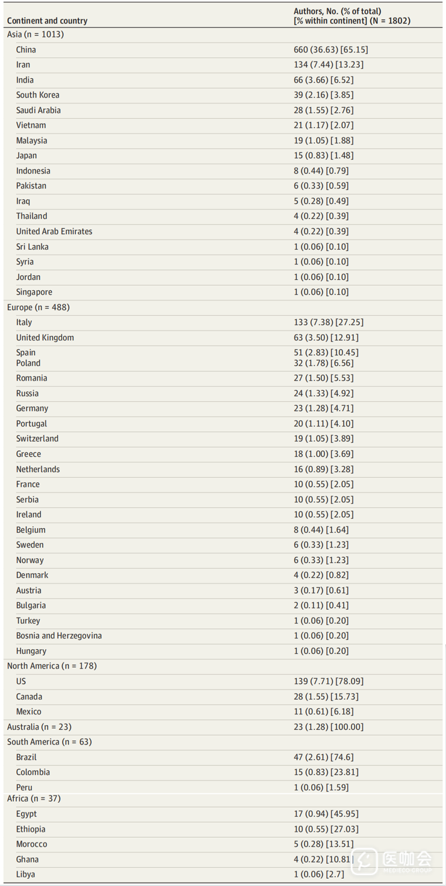Select the Asia (n = 1013) heading

point(36,34)
